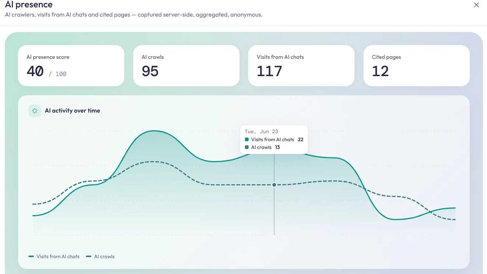Click the AI crawls square in the tooltip
This screenshot has height=274, width=487.
(247, 147)
